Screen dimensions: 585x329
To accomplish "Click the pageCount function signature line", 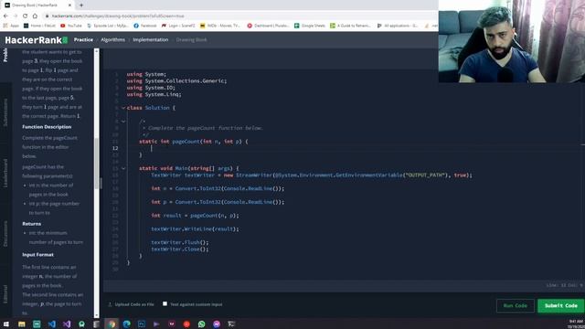I will [193, 142].
